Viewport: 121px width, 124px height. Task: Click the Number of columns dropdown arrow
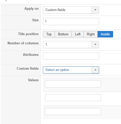[95, 45]
